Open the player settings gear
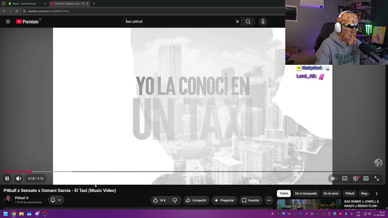The height and width of the screenshot is (218, 388). tap(356, 179)
